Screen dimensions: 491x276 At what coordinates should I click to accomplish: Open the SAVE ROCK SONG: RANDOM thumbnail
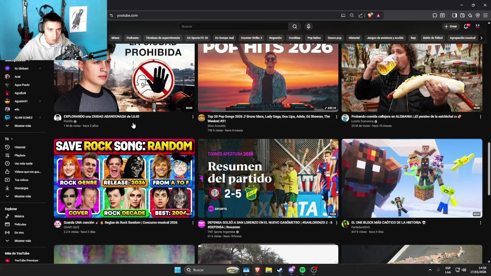tap(124, 178)
